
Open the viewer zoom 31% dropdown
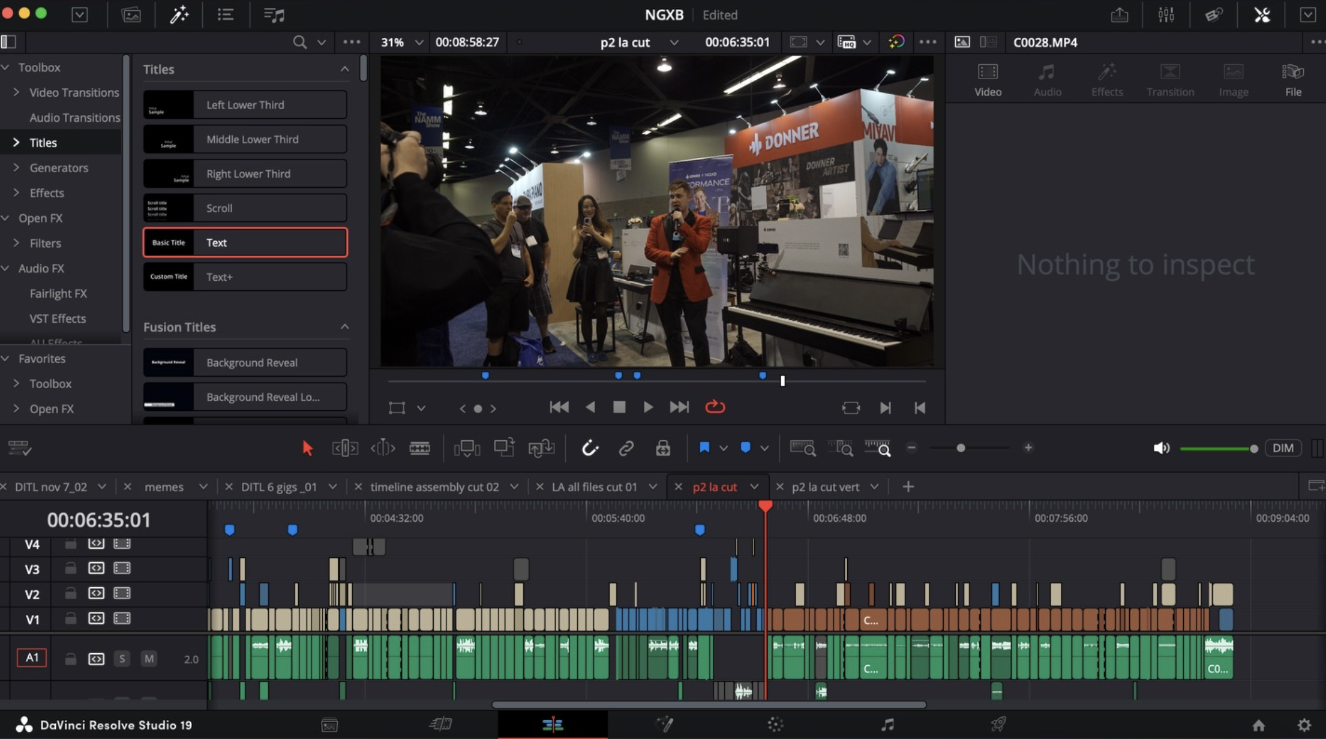(x=419, y=43)
